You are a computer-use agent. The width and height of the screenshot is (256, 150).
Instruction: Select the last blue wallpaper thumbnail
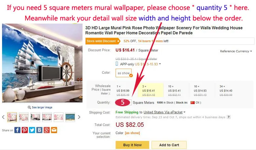70,117
